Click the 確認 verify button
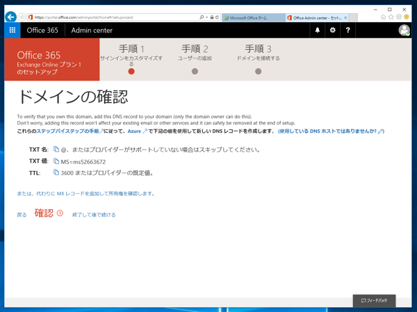This screenshot has height=312, width=417. [49, 213]
